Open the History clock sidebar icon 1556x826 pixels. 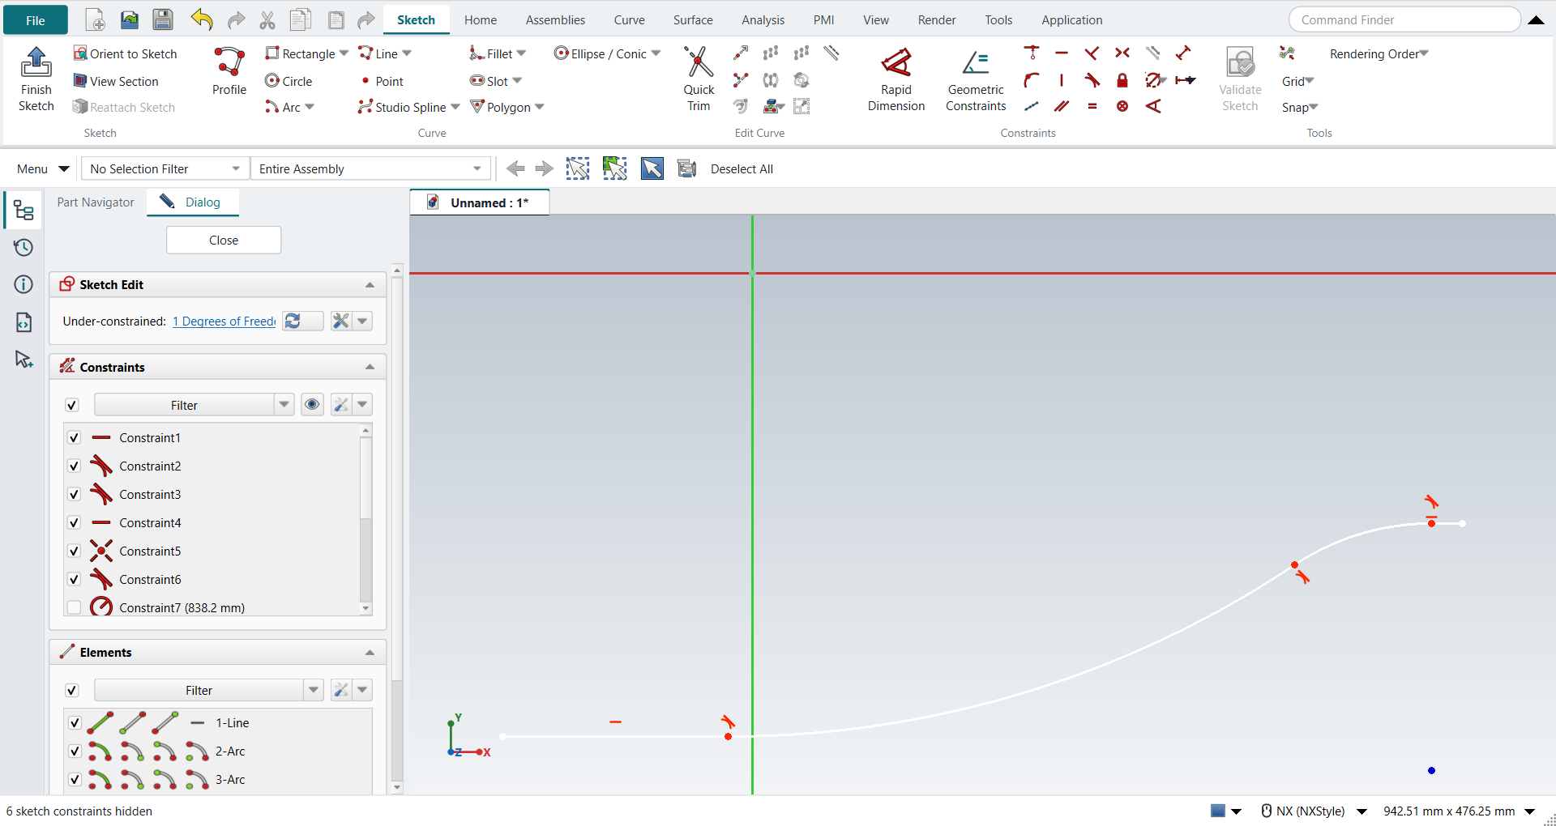(x=24, y=247)
